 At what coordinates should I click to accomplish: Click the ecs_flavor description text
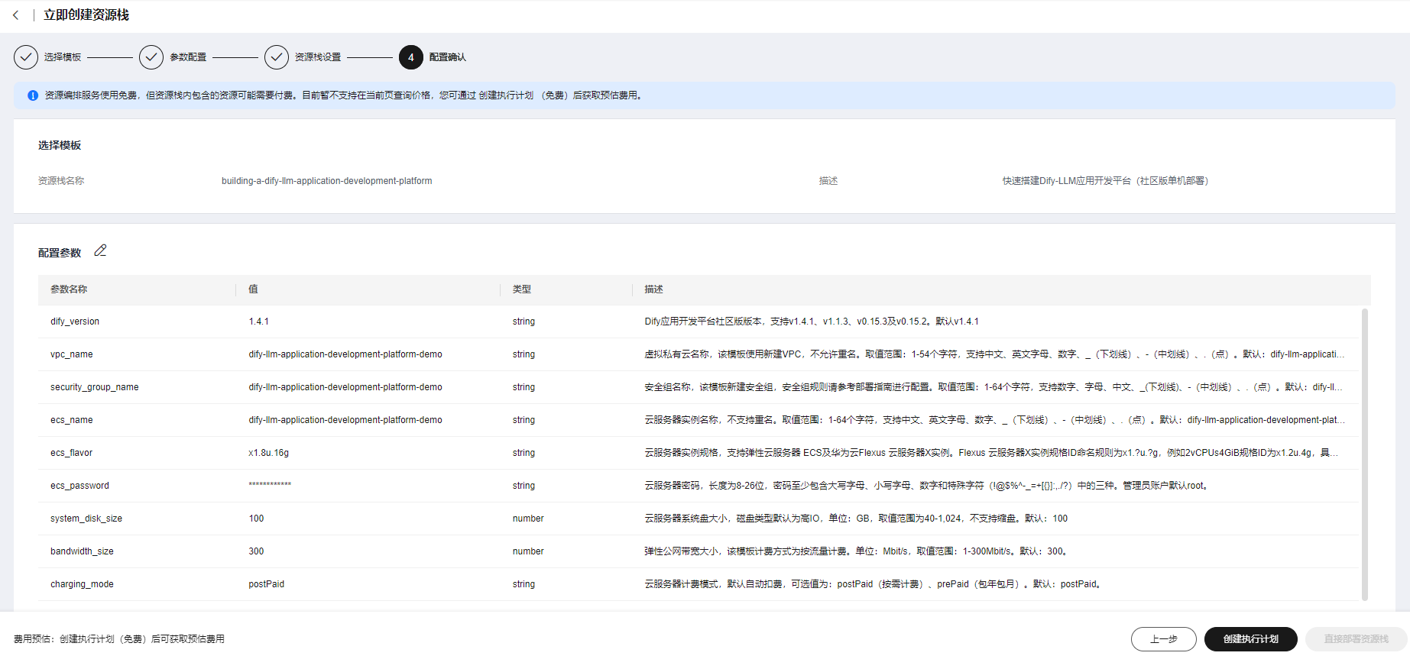coord(991,453)
